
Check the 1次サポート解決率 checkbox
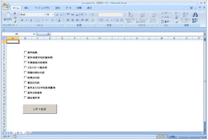[x=25, y=67]
